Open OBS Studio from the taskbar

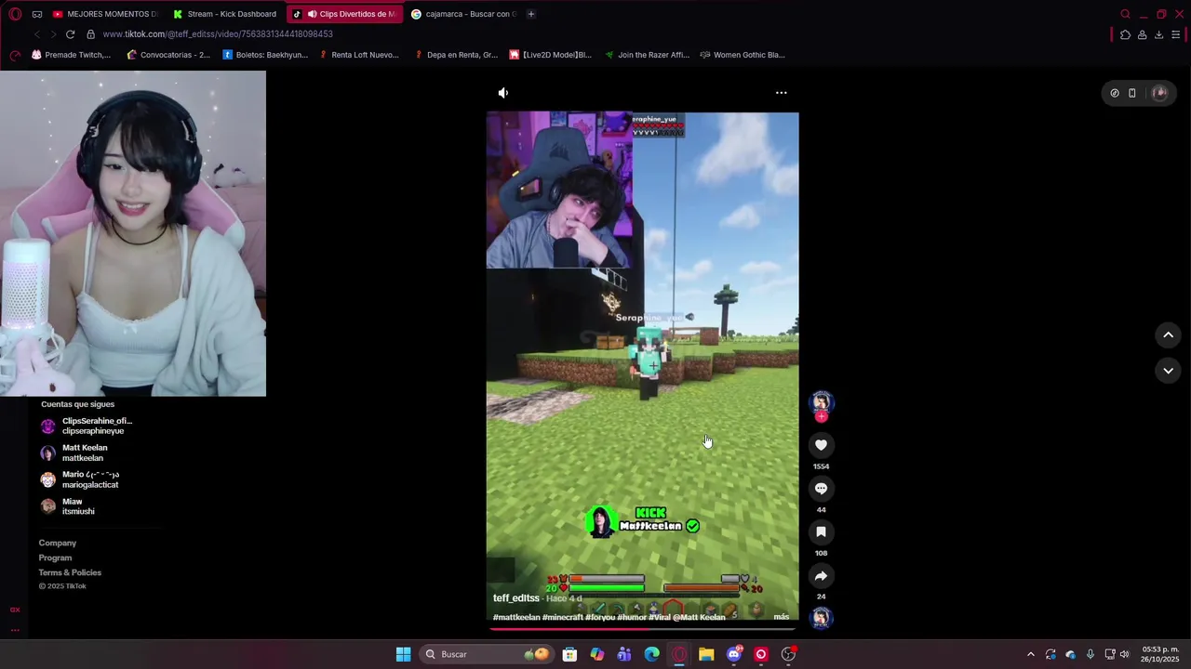pos(788,654)
